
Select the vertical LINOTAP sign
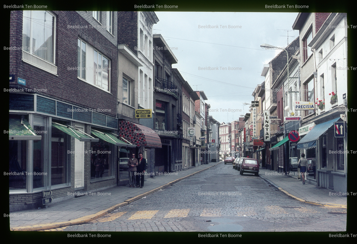point(267,126)
